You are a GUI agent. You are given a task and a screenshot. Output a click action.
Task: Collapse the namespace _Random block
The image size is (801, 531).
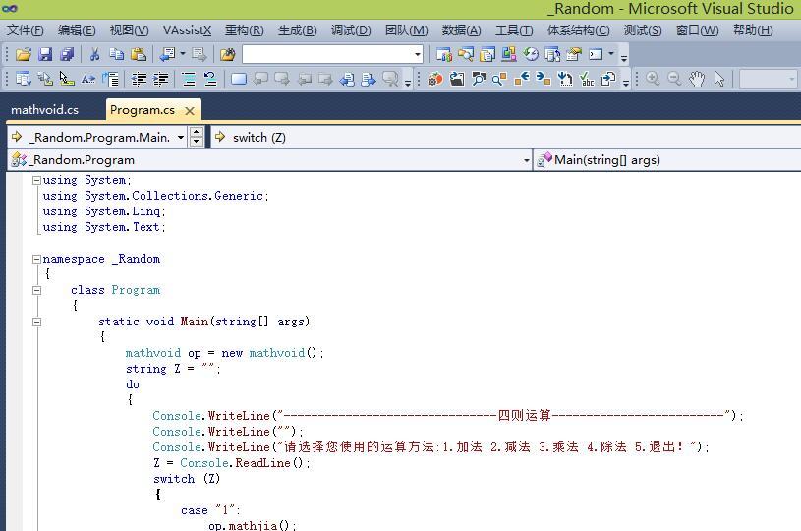(x=36, y=260)
